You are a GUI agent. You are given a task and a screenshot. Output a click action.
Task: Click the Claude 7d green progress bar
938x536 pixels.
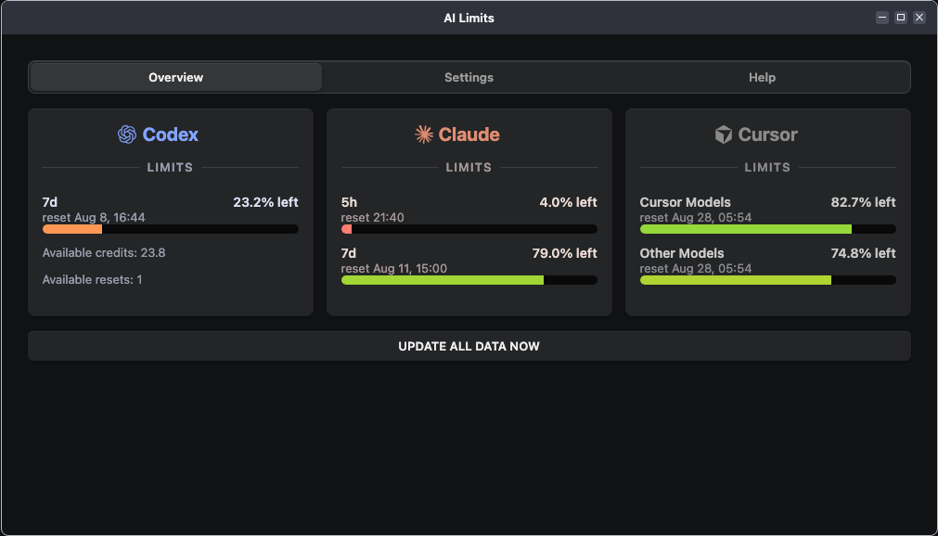point(469,280)
